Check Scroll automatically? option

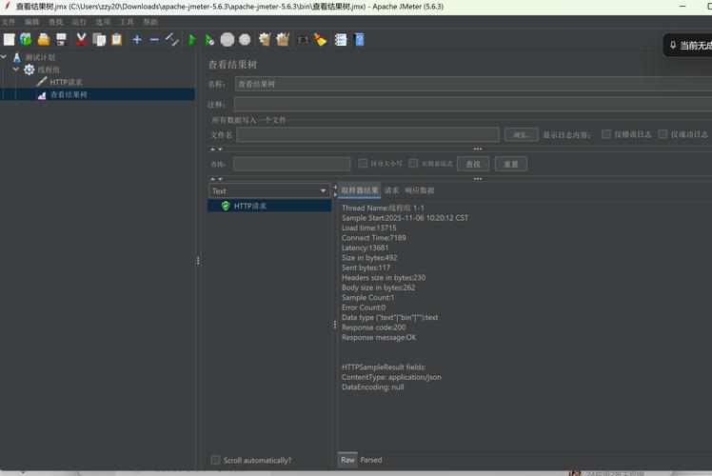tap(216, 460)
